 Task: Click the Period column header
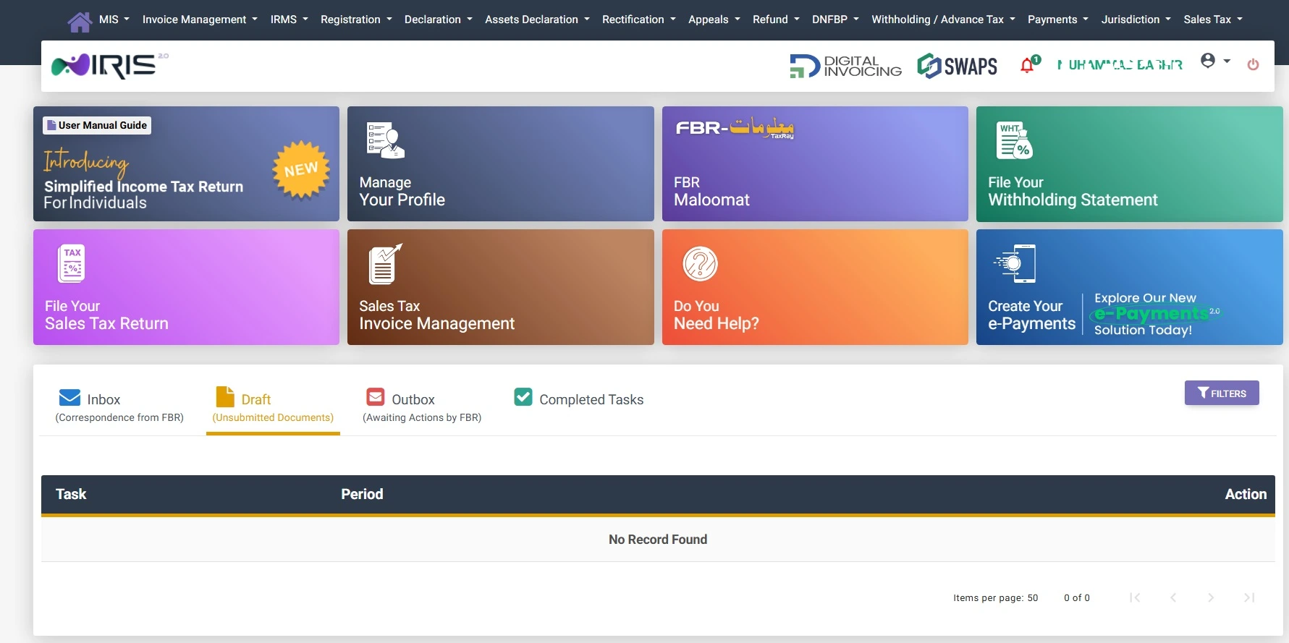362,494
